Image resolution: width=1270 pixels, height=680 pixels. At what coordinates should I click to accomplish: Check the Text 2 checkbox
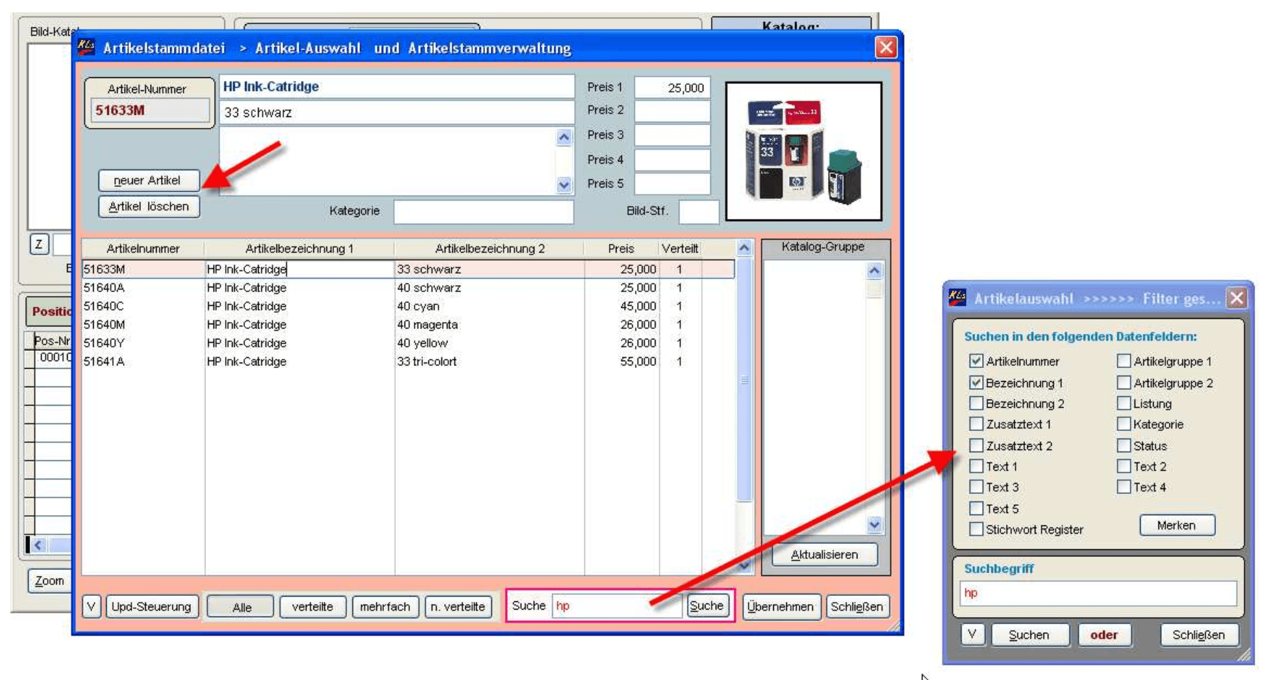tap(1124, 467)
